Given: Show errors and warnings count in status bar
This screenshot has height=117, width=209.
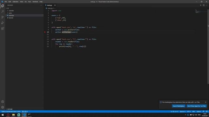Looking at the screenshot, I should tap(25, 111).
